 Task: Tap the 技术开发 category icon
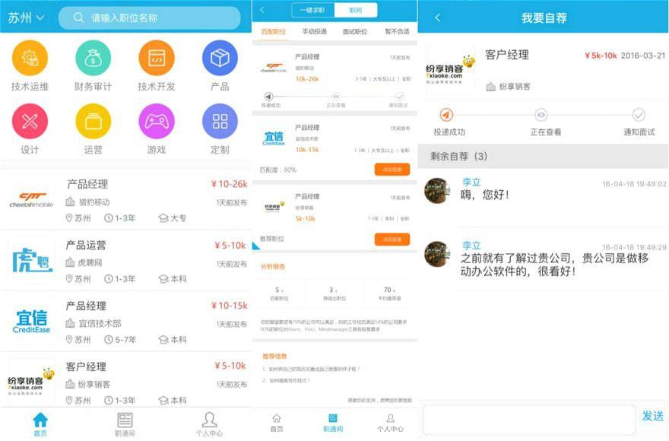pos(157,58)
